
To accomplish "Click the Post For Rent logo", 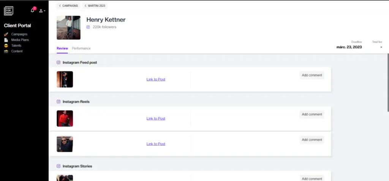I will [9, 10].
